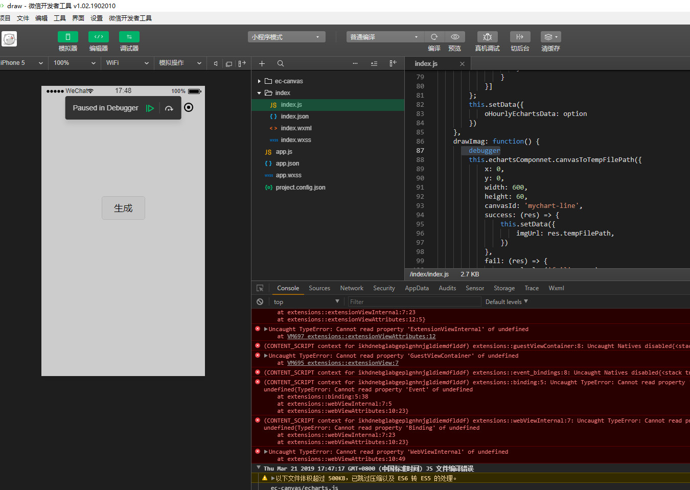Mute simulator sound speaker icon
The width and height of the screenshot is (690, 490).
tap(216, 64)
